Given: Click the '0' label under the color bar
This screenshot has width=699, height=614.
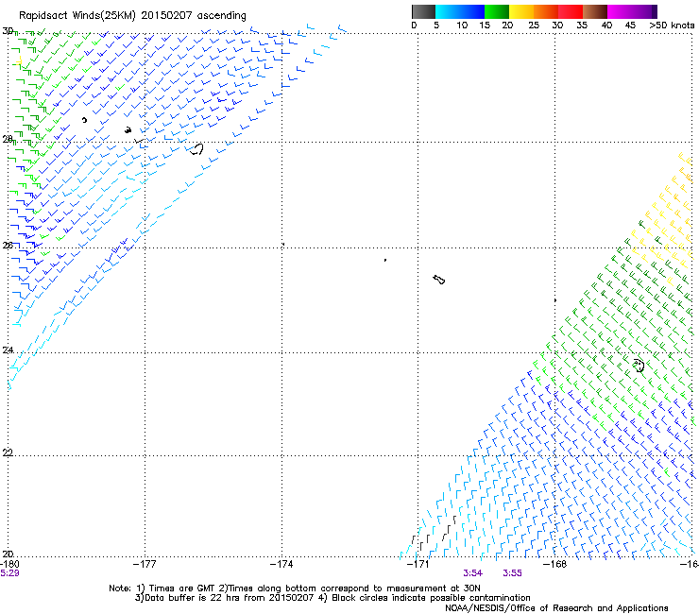Looking at the screenshot, I should pyautogui.click(x=414, y=26).
